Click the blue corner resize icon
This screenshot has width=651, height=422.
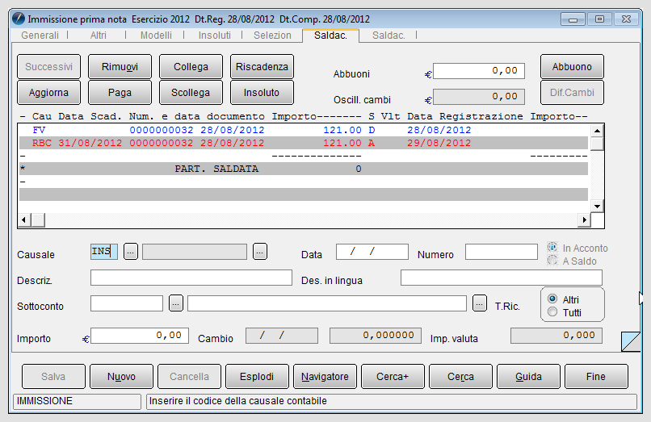tap(631, 341)
